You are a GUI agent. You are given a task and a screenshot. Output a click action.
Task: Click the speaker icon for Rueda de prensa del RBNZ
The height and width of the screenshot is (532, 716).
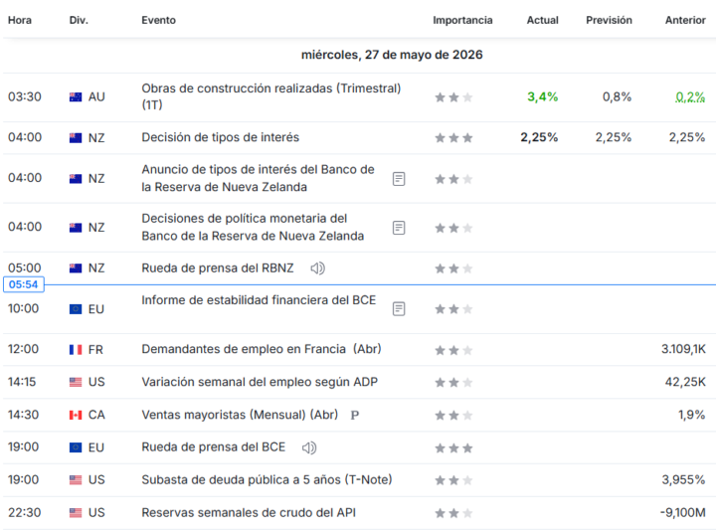[x=317, y=268]
